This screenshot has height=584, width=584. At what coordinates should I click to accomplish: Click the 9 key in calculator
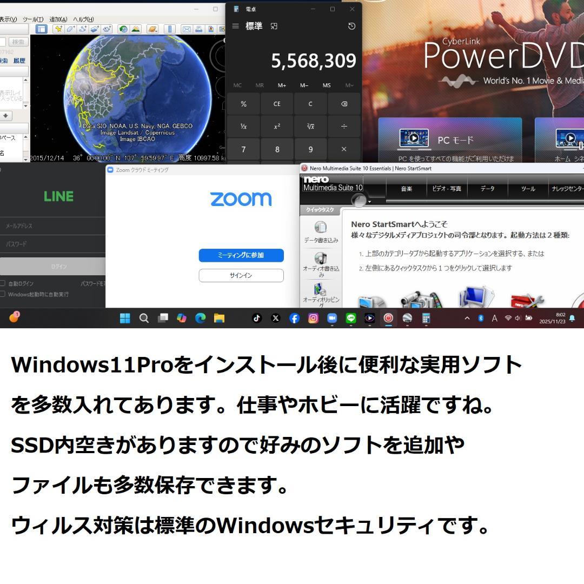point(310,149)
